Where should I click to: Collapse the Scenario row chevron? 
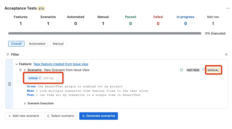(25, 70)
